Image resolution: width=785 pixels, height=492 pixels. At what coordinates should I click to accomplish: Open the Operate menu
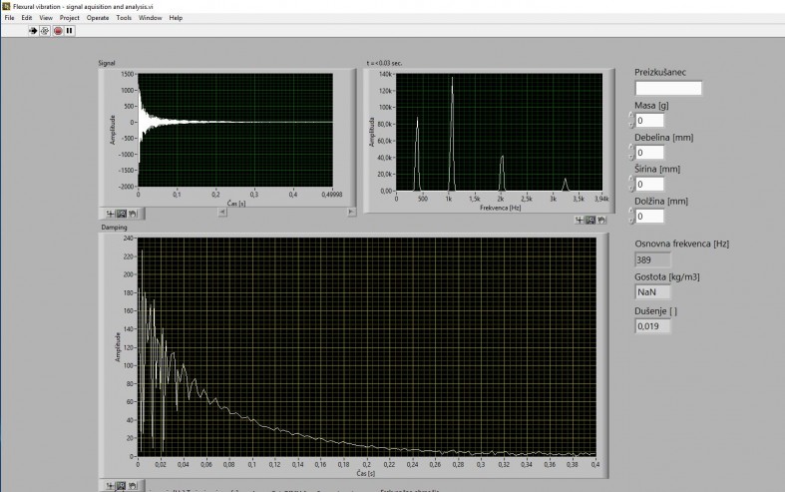click(x=98, y=18)
